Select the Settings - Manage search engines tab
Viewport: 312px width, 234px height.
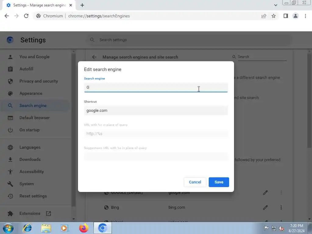[x=39, y=5]
